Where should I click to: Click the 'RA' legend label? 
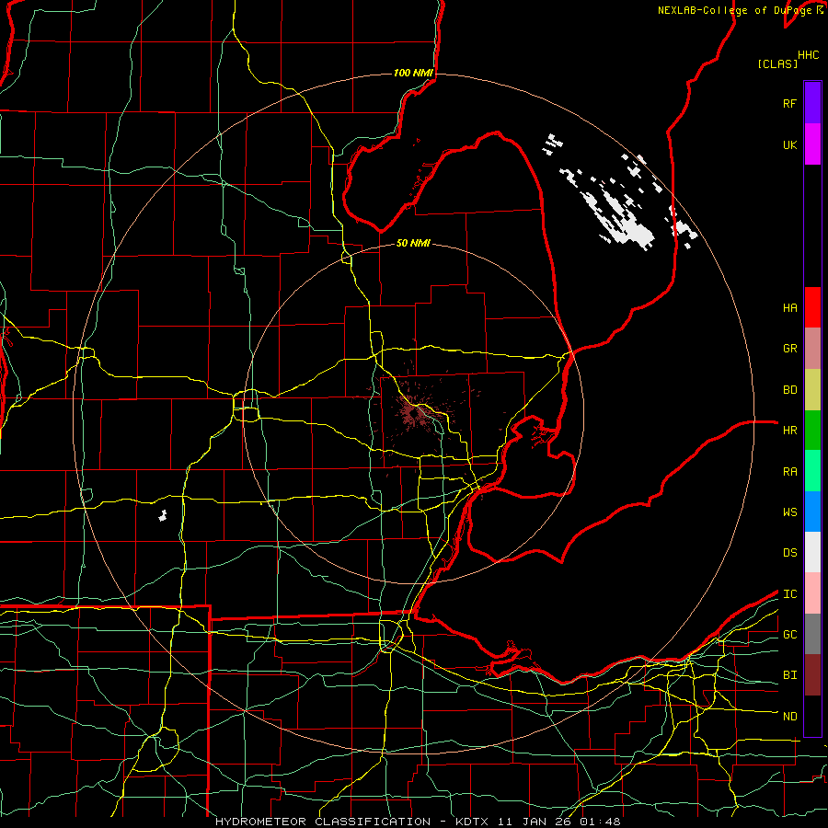point(789,472)
